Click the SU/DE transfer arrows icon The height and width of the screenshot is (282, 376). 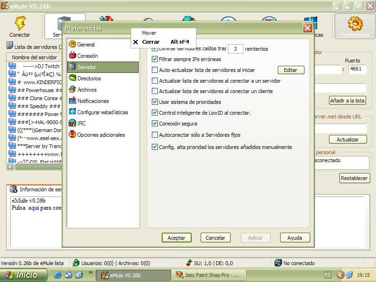click(189, 263)
